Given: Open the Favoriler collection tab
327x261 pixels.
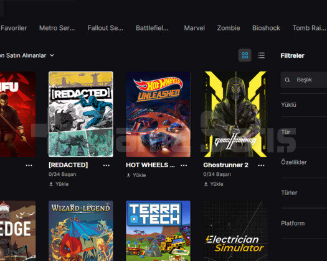Looking at the screenshot, I should coord(14,28).
